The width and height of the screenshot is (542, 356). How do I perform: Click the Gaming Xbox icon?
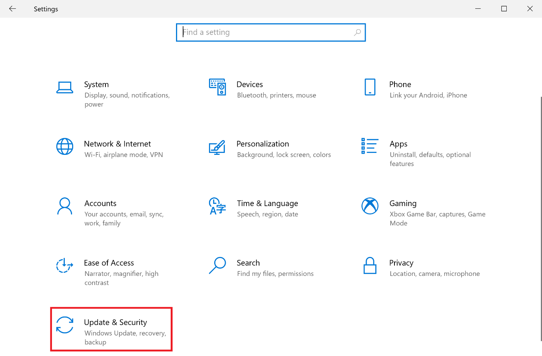point(370,206)
